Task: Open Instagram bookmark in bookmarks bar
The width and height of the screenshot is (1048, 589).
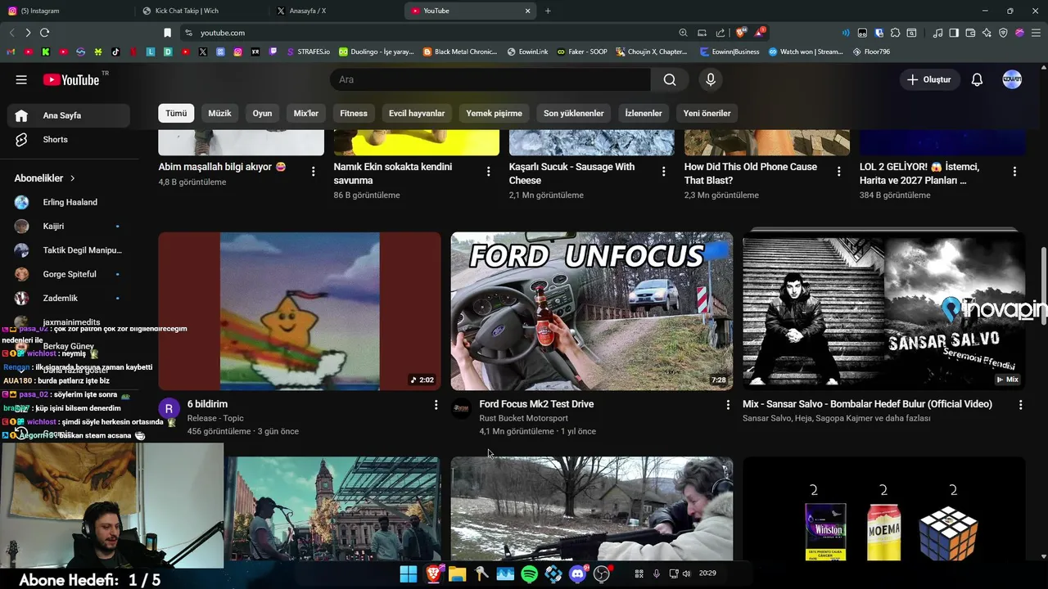Action: tap(237, 52)
